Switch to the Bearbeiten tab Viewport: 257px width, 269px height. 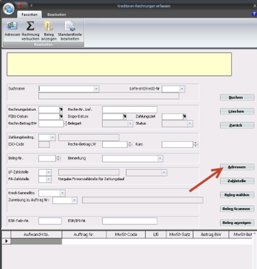tap(57, 14)
